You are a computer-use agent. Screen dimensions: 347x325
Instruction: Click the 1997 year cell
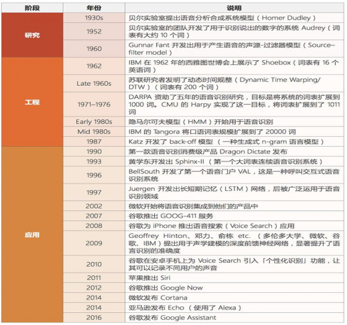tap(94, 192)
